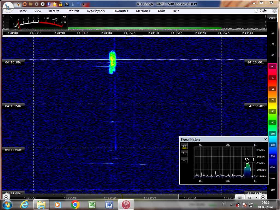Click the -110 mark on the colour scale
Screen dimensions: 280x210
pyautogui.click(x=272, y=145)
